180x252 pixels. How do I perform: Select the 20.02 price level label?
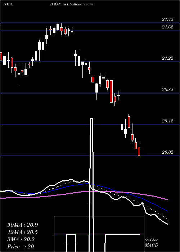[x=168, y=152]
